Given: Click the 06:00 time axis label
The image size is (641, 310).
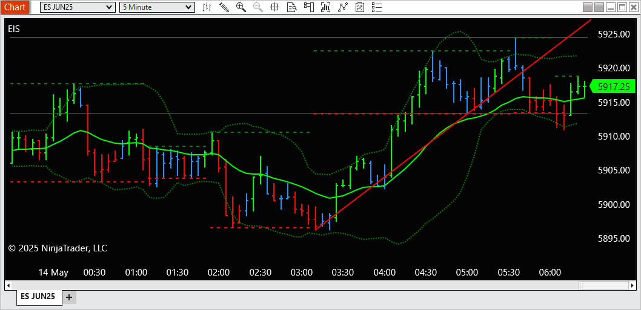Looking at the screenshot, I should 550,272.
